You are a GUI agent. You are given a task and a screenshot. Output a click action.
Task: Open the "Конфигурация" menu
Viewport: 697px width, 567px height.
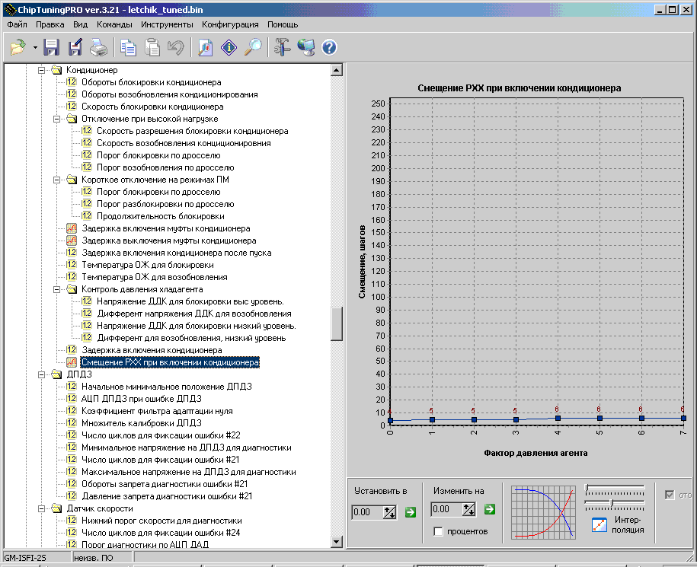(230, 24)
